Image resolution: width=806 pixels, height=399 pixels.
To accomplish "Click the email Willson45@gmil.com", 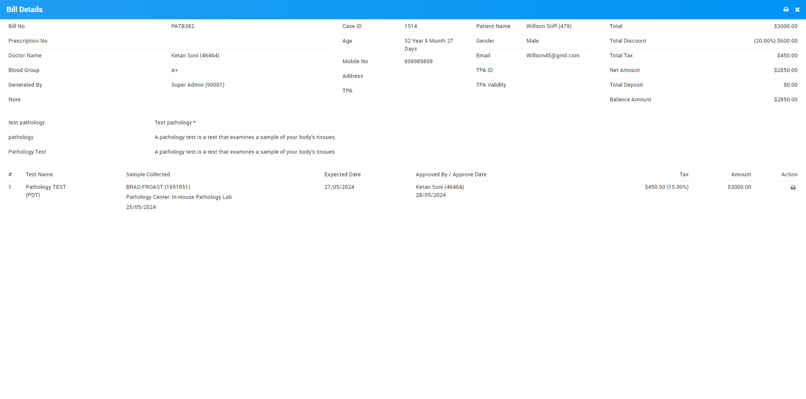I will (x=553, y=56).
